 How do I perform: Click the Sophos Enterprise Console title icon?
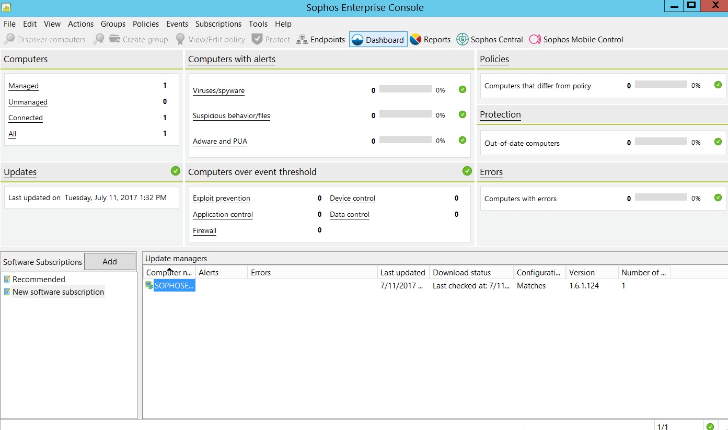[6, 7]
